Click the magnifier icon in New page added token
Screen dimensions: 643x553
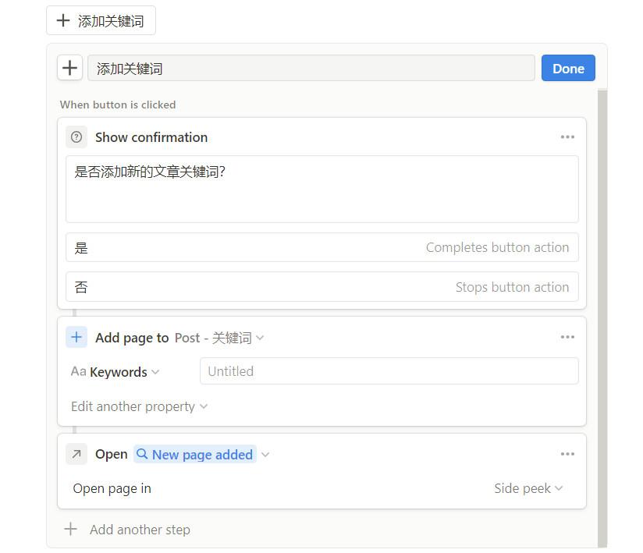point(140,454)
